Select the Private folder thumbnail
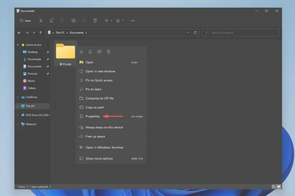The width and height of the screenshot is (295, 196). pos(65,54)
